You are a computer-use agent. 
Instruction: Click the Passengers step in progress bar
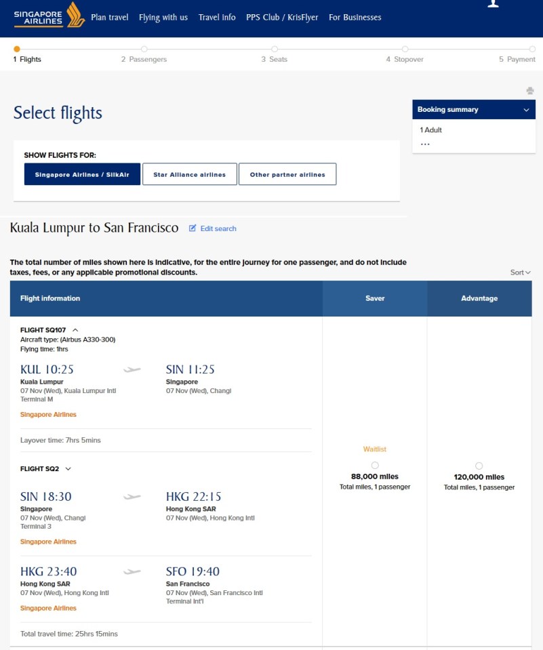[144, 58]
